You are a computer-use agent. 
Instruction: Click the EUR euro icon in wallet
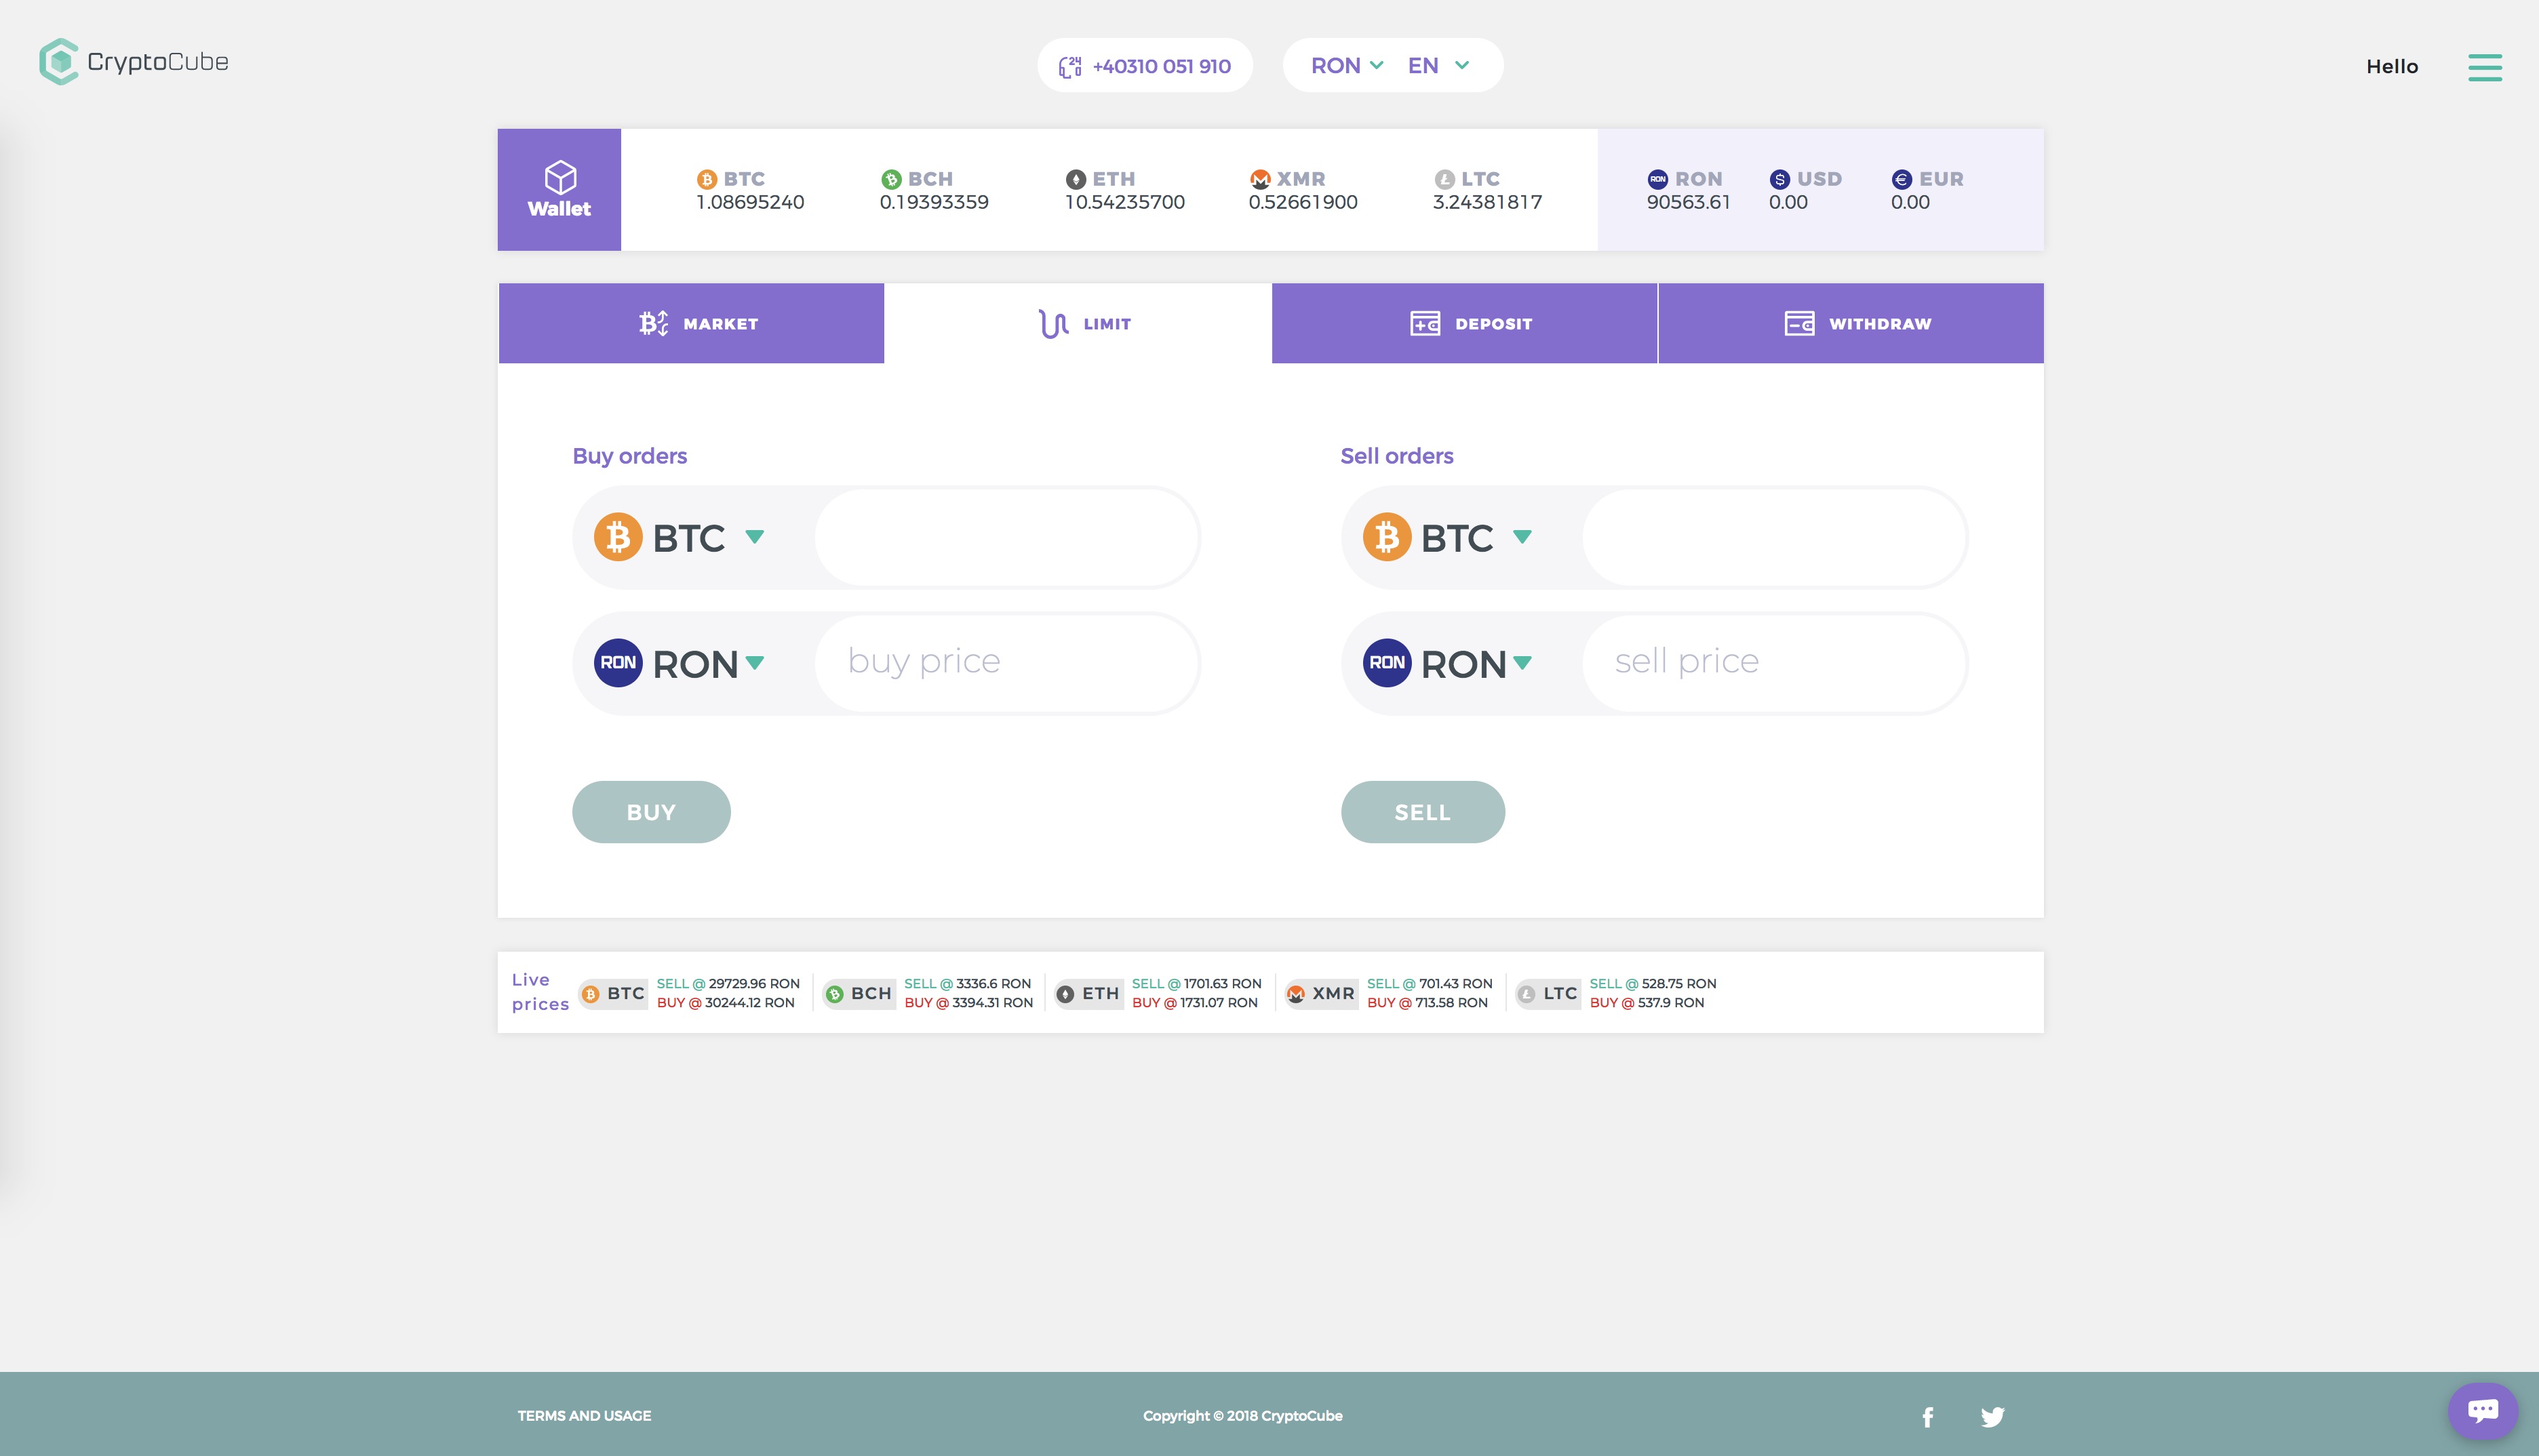click(x=1902, y=179)
